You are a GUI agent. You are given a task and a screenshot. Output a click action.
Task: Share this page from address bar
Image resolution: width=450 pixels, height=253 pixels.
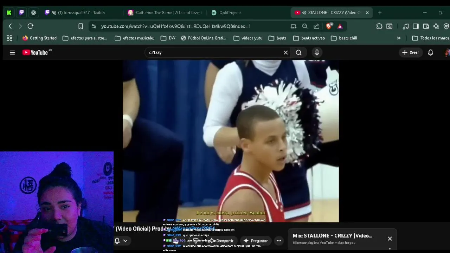click(316, 26)
